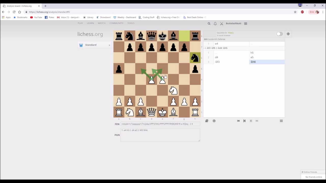Open the Buttslashbutt user menu

pyautogui.click(x=233, y=23)
